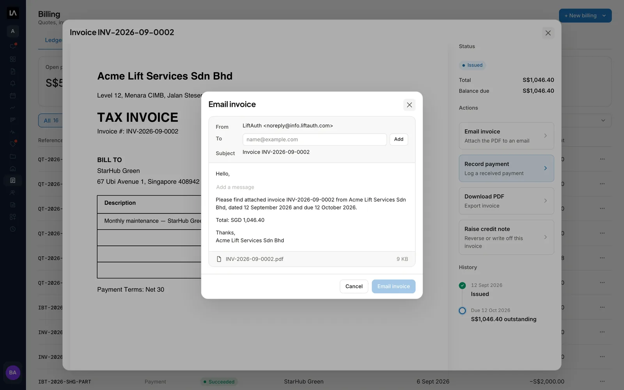The image size is (624, 390).
Task: Click the workspace A switcher in sidebar
Action: (x=13, y=31)
